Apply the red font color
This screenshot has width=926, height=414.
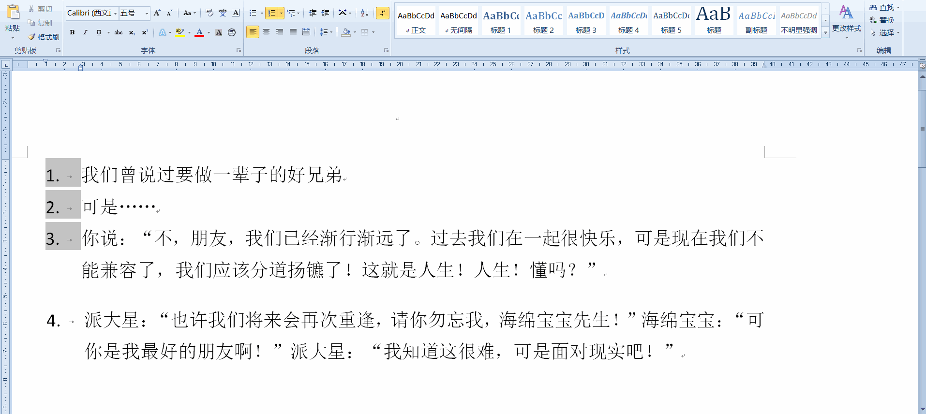coord(199,32)
